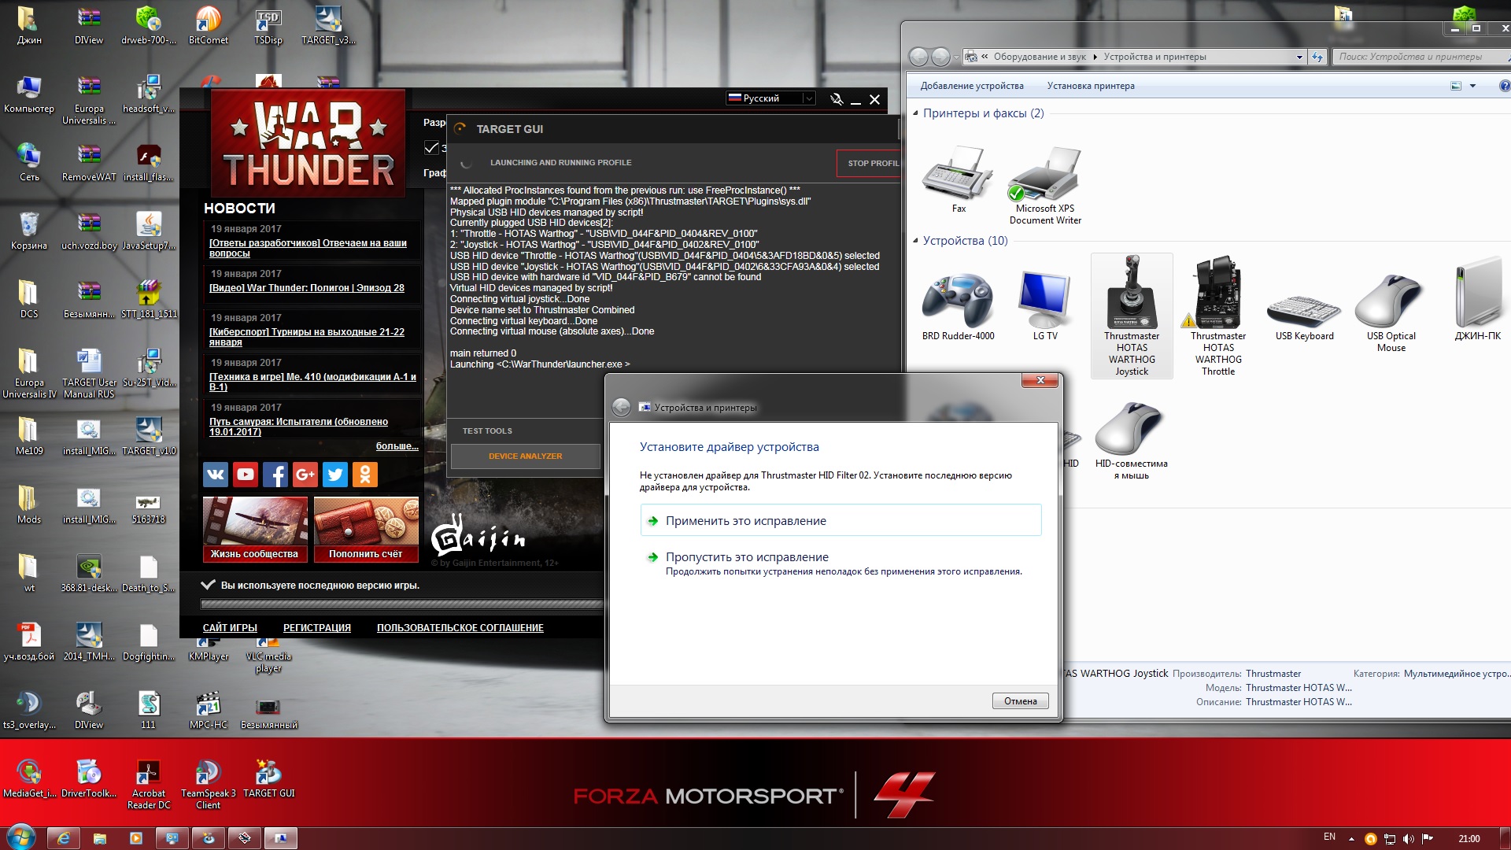Open the Google+ social icon in launcher
The image size is (1511, 850).
[305, 474]
